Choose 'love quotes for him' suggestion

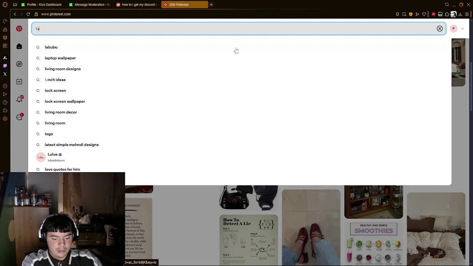click(62, 169)
